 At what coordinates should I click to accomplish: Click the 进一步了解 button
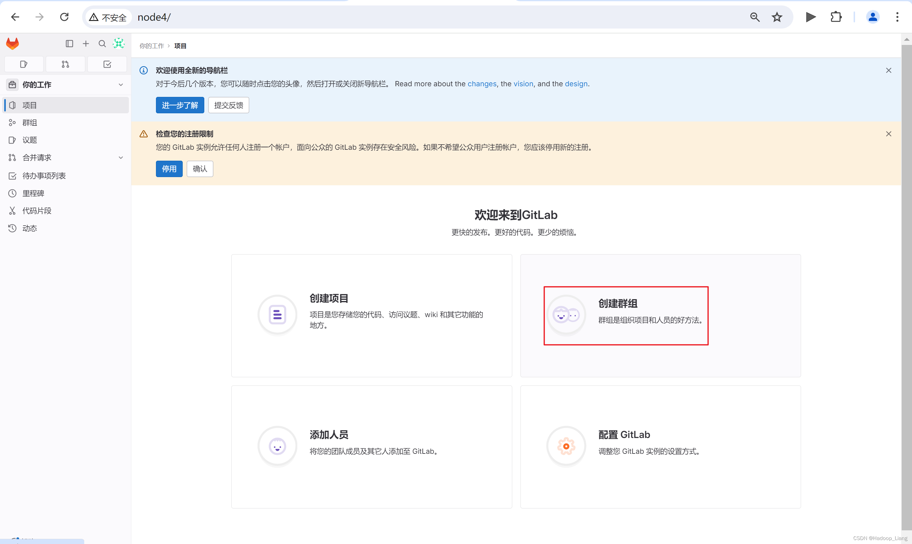[180, 105]
